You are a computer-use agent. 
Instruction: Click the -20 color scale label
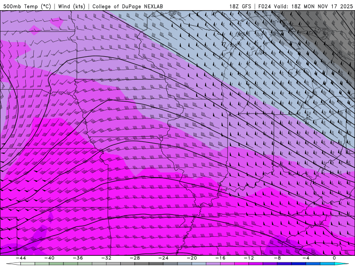[x=192, y=258]
